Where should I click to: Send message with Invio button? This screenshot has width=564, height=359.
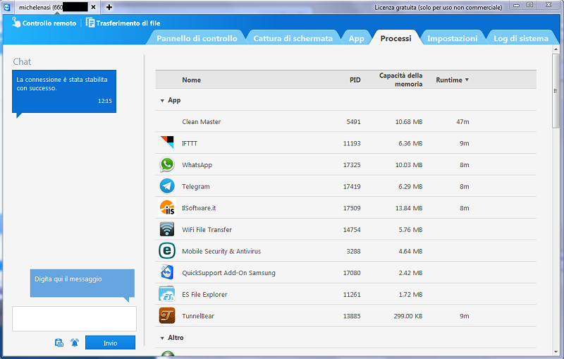click(110, 343)
